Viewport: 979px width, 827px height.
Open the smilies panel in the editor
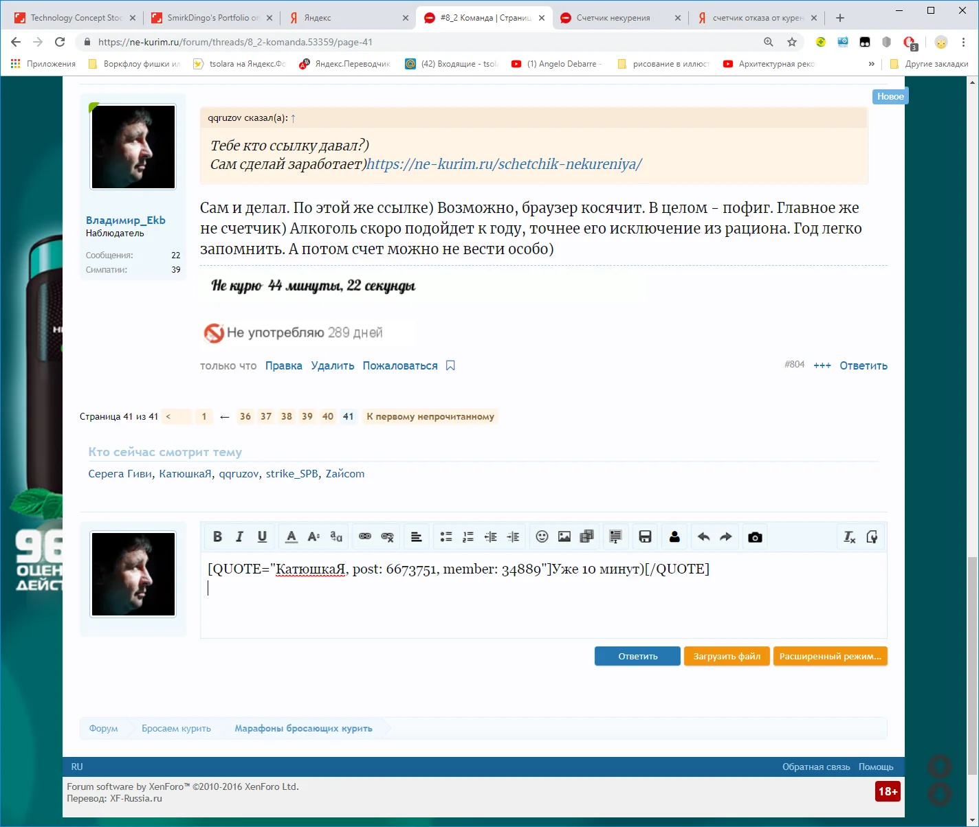tap(542, 537)
